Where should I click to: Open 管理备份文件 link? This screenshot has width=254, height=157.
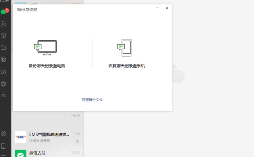(x=92, y=100)
